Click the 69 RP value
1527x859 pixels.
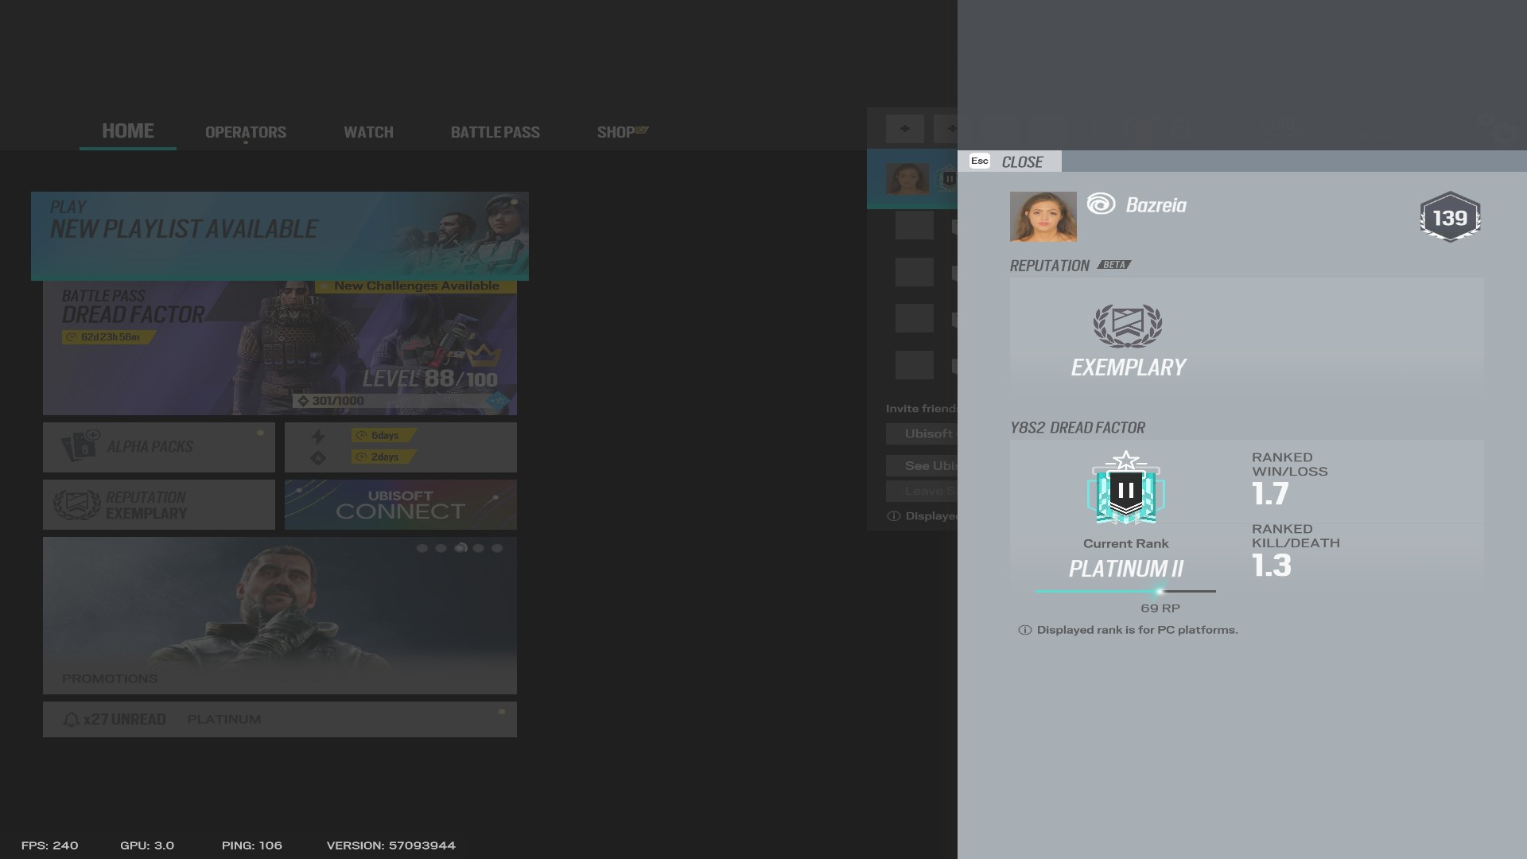(x=1160, y=608)
